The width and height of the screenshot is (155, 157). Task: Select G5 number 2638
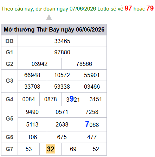62,124
